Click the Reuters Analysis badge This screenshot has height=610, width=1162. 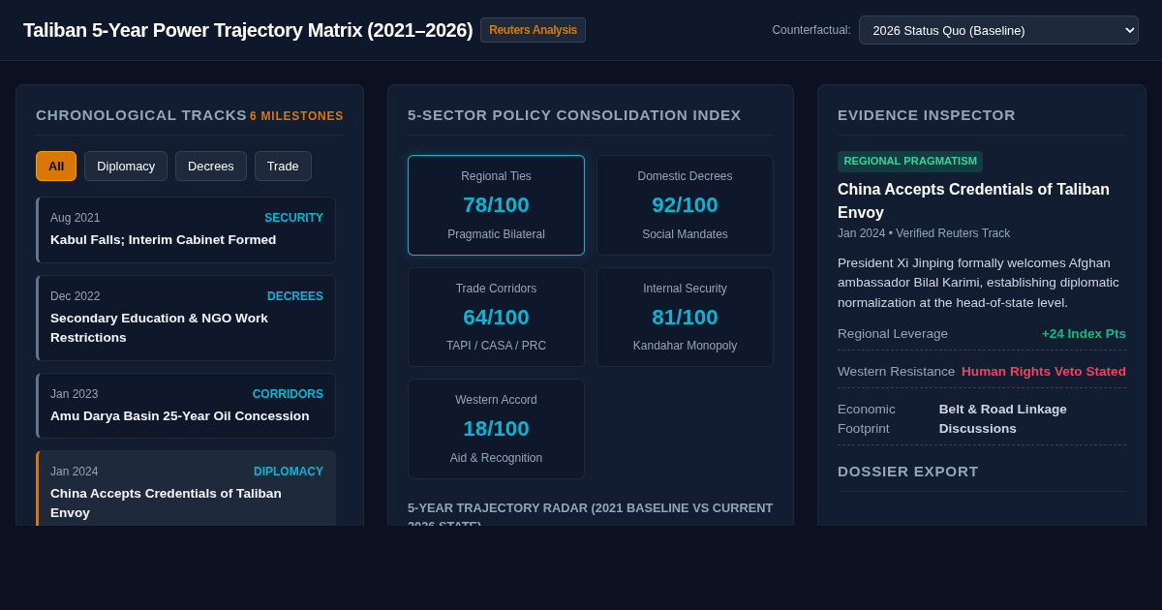[533, 30]
